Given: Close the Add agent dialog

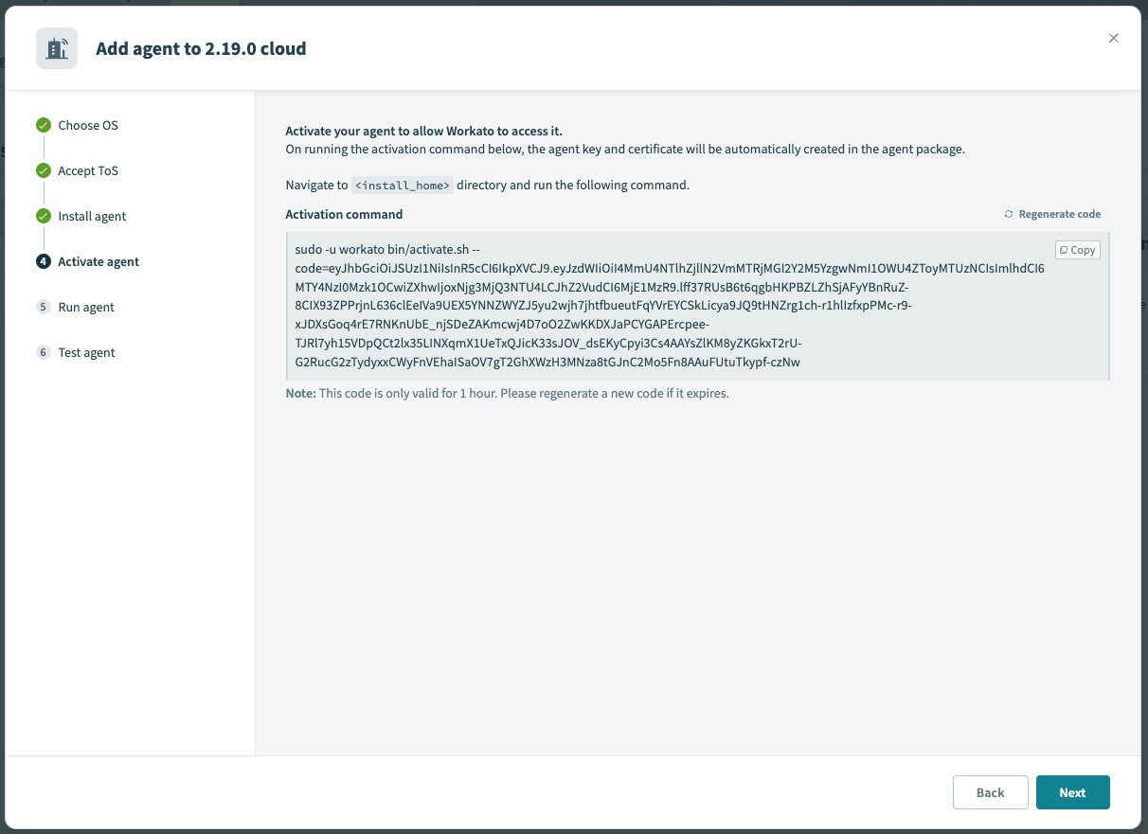Looking at the screenshot, I should (1113, 38).
